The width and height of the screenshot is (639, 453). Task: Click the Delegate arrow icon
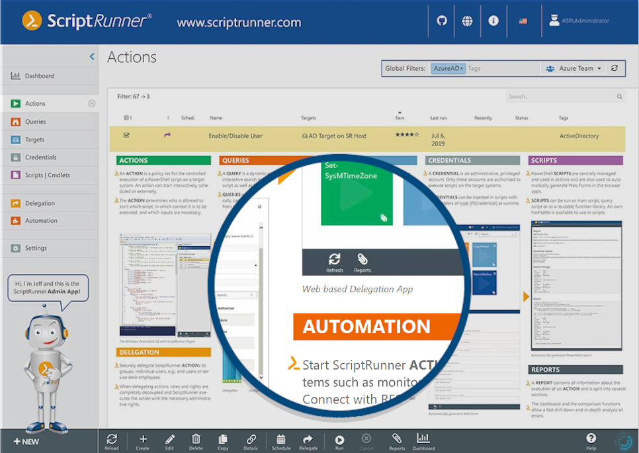click(308, 439)
